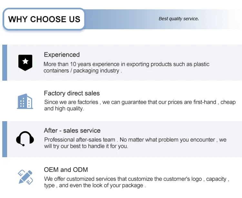Click the blue factory building icon

click(25, 101)
